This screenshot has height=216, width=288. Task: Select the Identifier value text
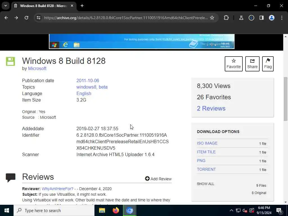[123, 142]
